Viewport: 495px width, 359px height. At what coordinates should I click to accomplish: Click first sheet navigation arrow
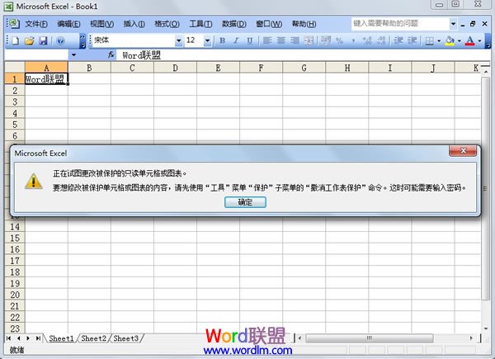coord(8,338)
